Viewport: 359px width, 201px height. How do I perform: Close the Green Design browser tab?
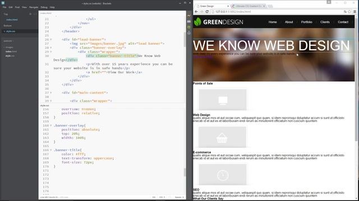tap(228, 6)
